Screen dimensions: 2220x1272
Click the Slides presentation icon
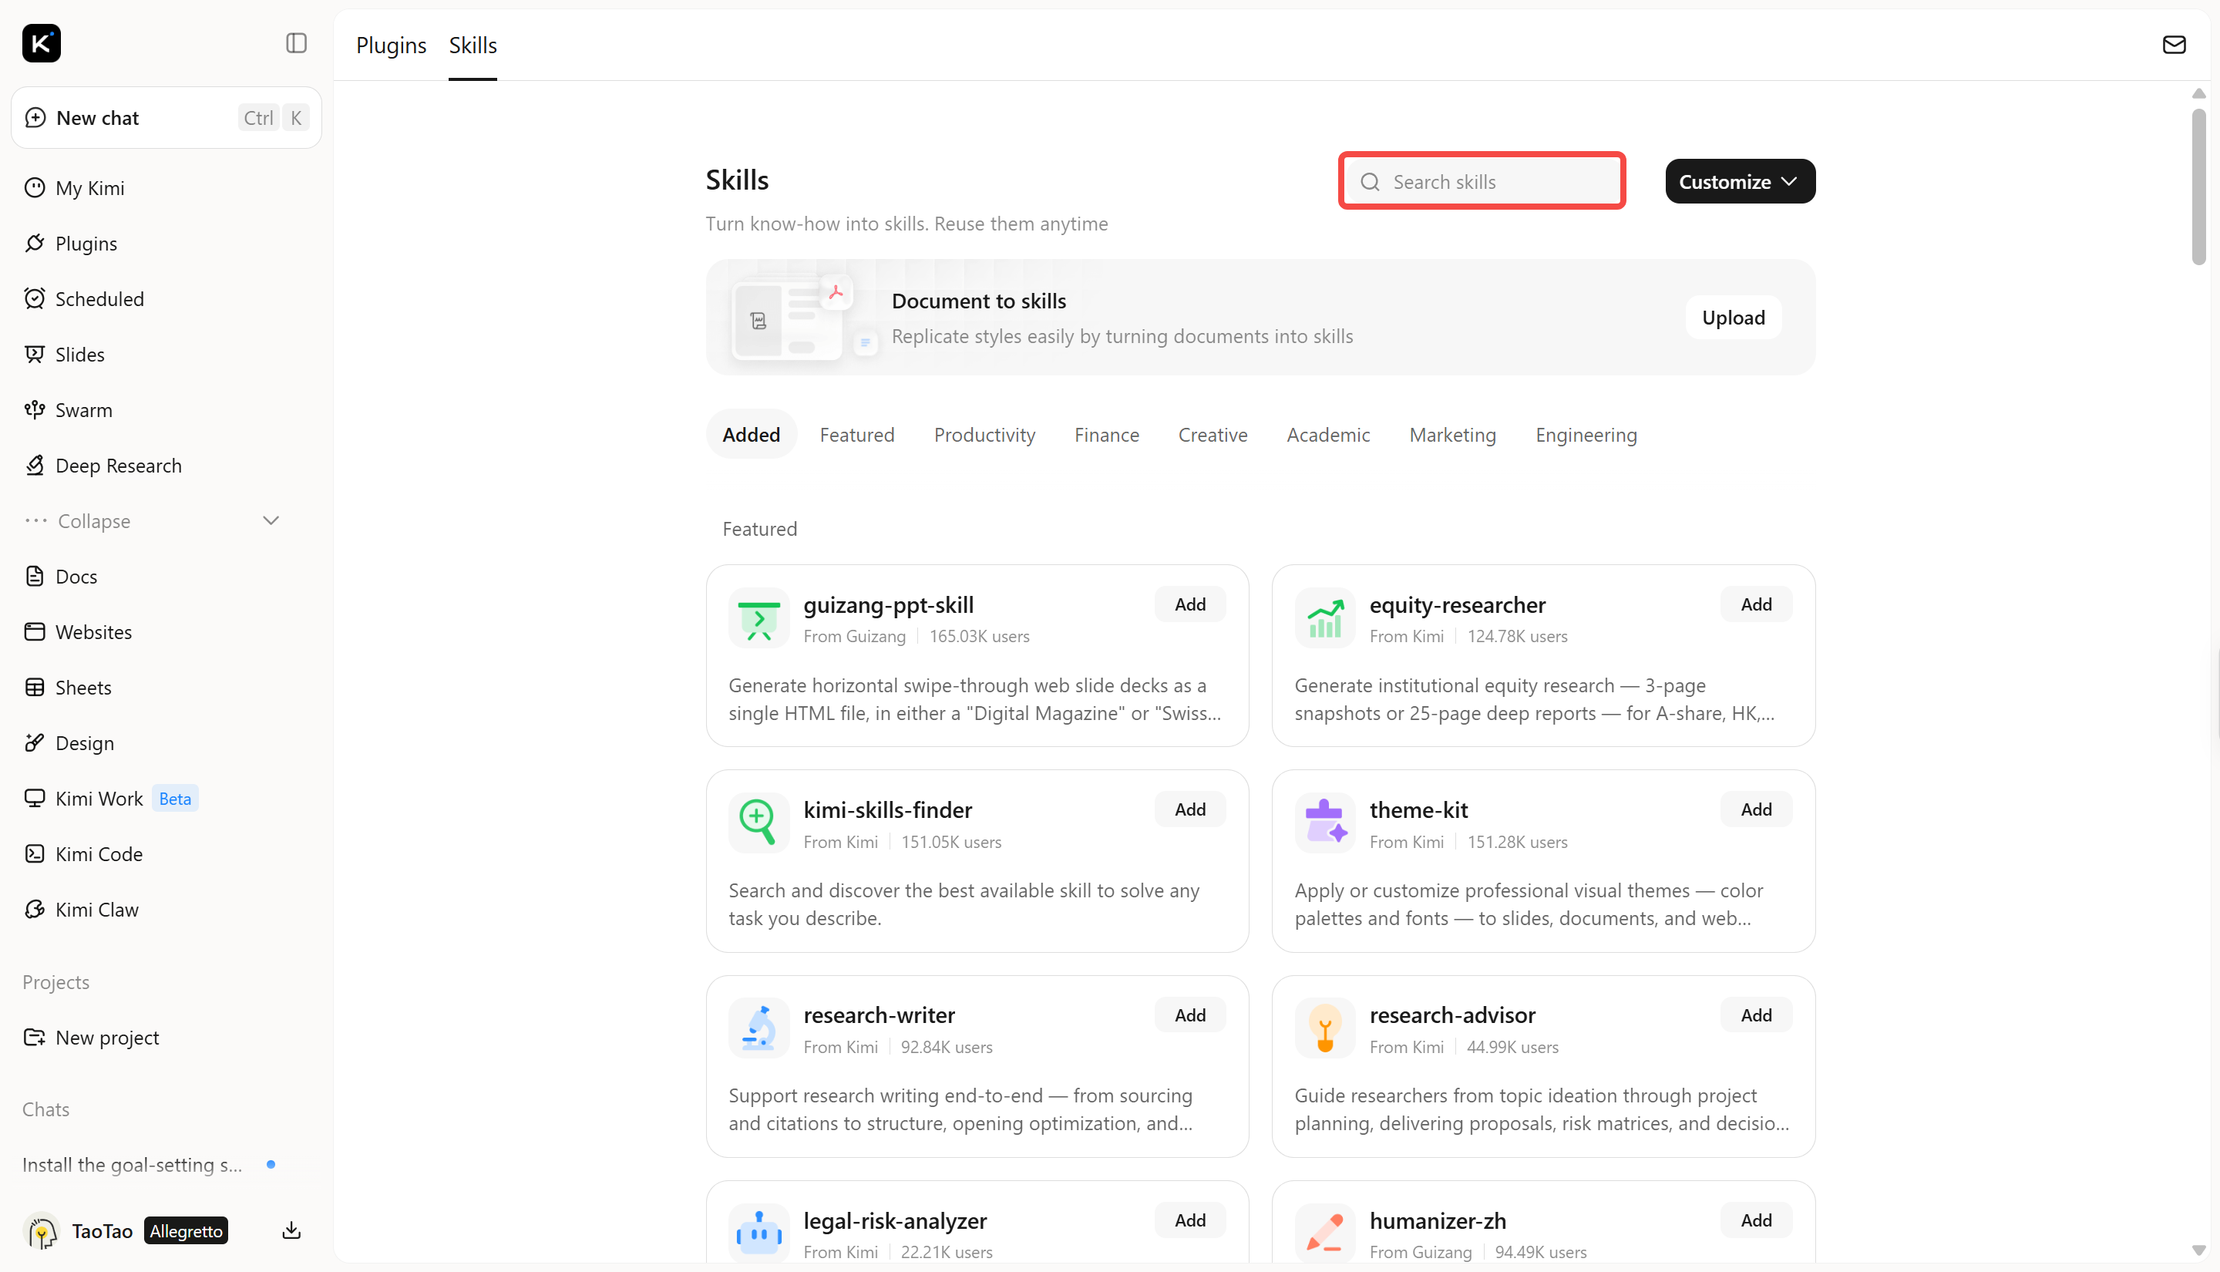(x=35, y=354)
